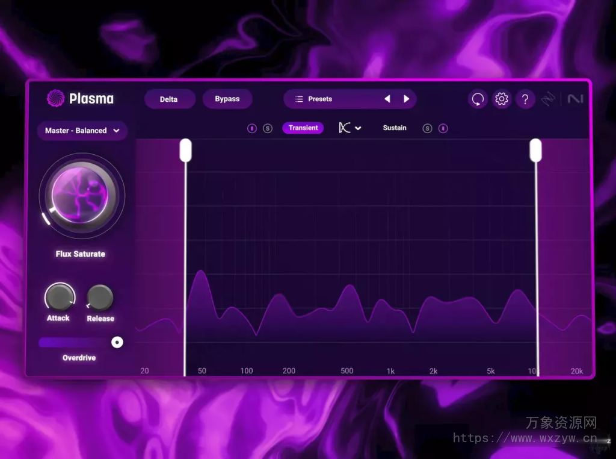The image size is (616, 459).
Task: Click the Plasma spiral logo
Action: [55, 99]
